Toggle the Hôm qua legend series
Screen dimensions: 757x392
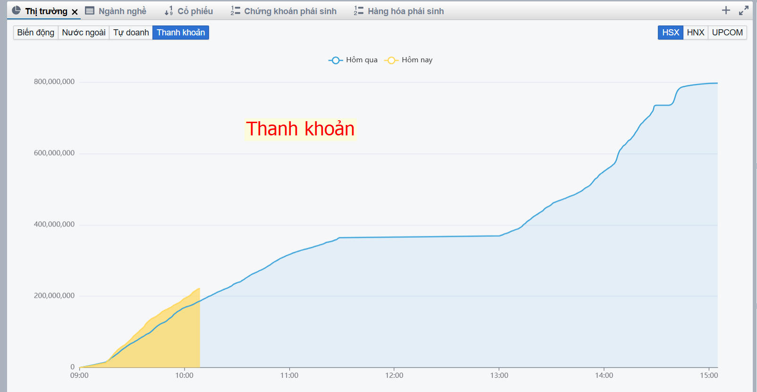[x=353, y=60]
